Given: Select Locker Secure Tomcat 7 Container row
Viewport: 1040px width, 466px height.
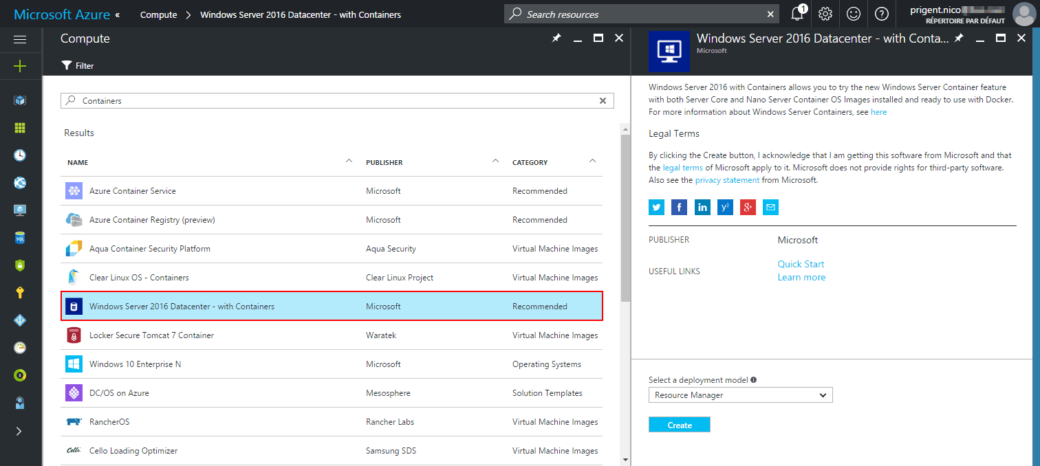Looking at the screenshot, I should (x=332, y=335).
